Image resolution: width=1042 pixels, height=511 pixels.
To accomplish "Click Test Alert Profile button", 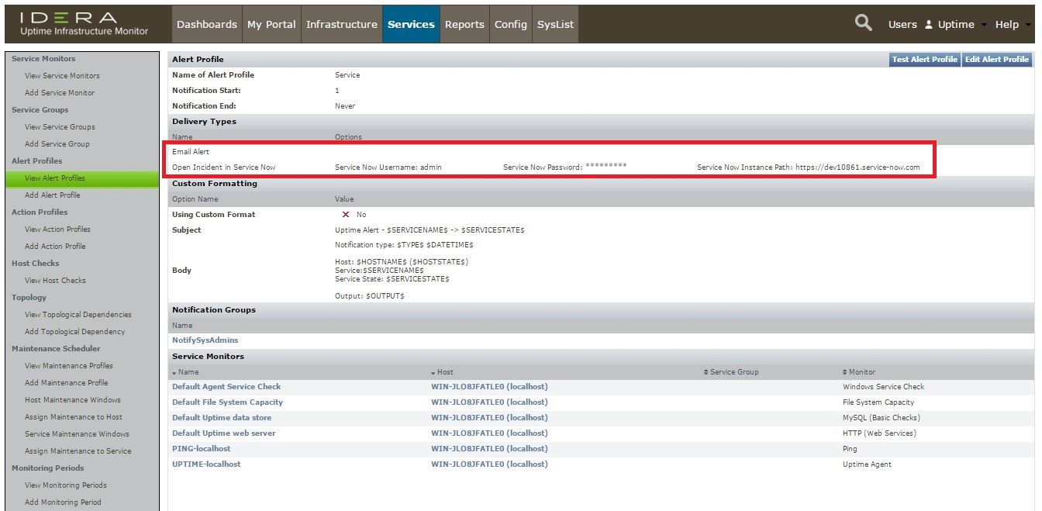I will point(925,59).
